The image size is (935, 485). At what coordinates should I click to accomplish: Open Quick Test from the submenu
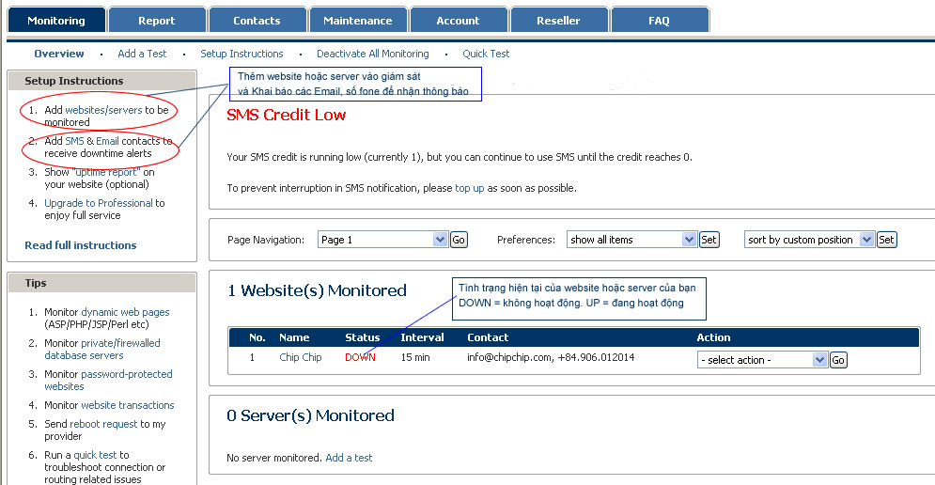pos(486,54)
